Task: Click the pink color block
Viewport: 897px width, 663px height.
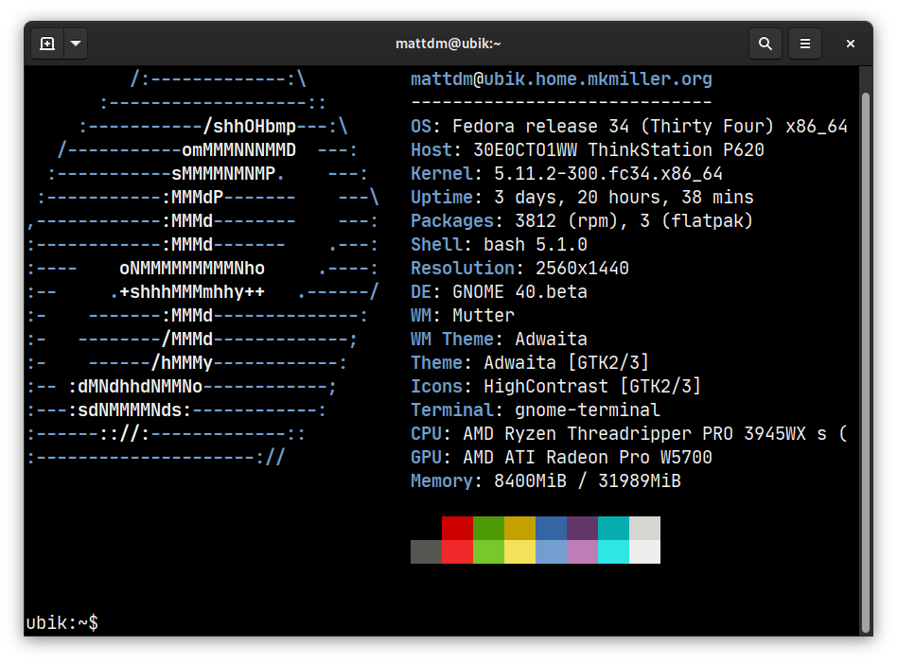Action: 582,552
